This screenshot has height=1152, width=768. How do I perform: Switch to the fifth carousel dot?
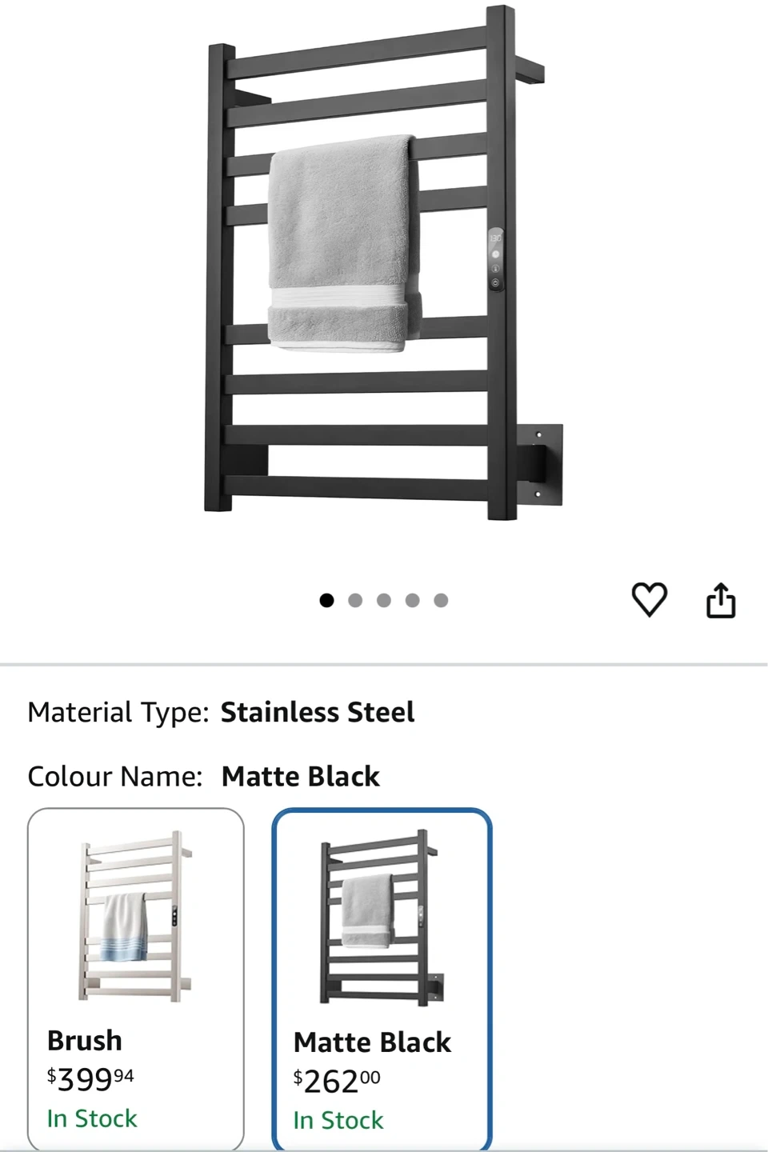[x=442, y=600]
